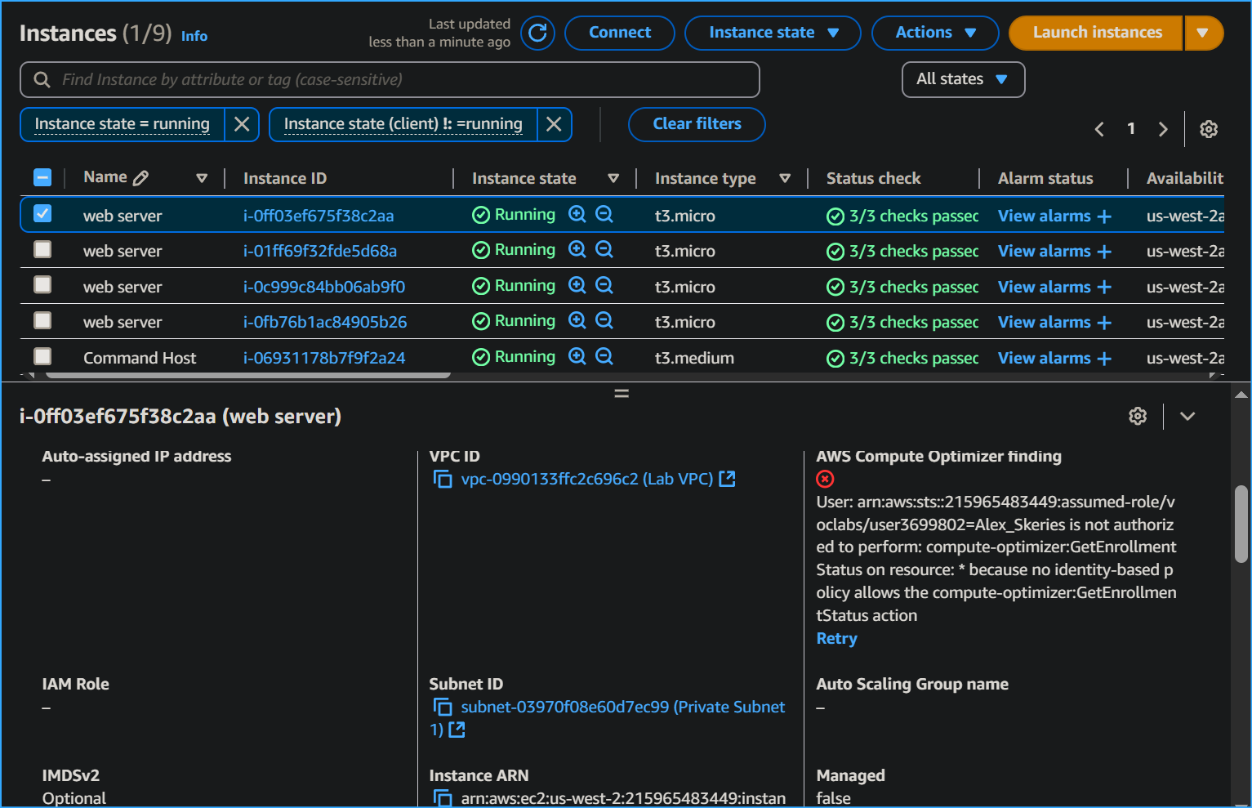Expand the Actions dropdown menu
This screenshot has height=808, width=1252.
(x=934, y=33)
